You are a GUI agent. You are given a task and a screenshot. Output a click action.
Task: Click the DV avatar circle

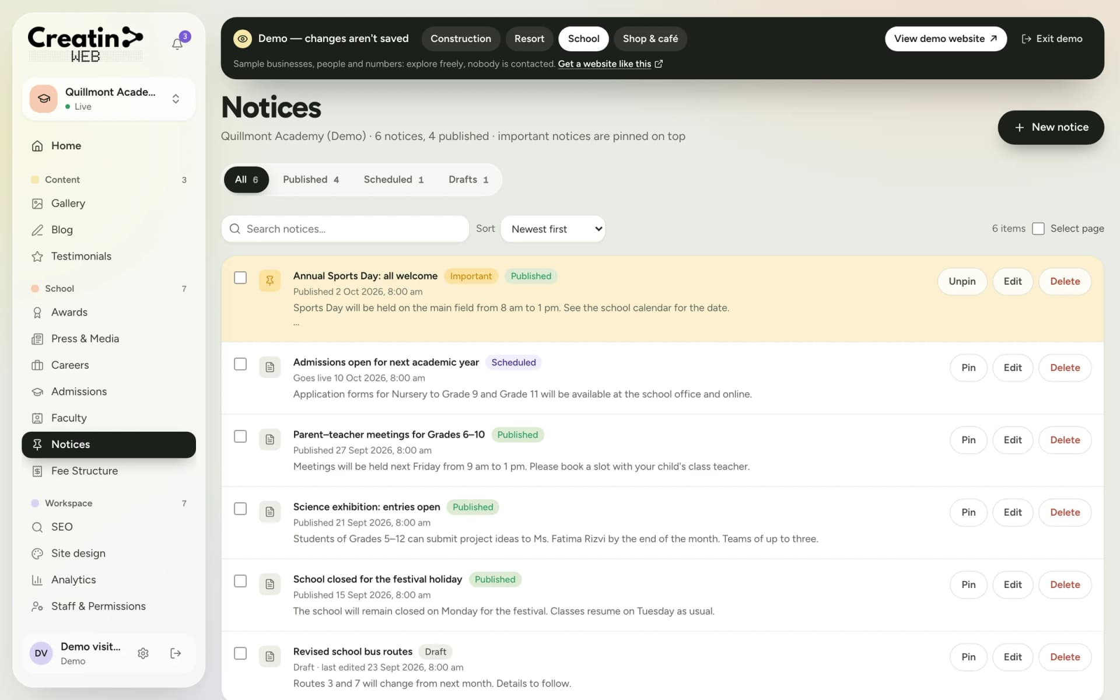pos(41,653)
